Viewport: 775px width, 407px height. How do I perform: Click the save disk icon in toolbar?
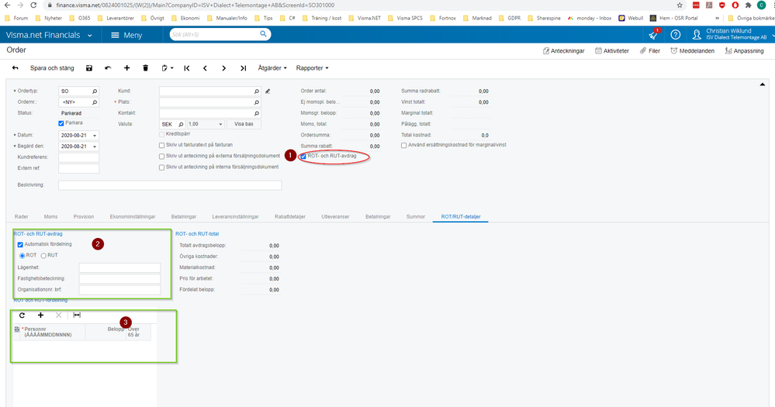click(89, 68)
